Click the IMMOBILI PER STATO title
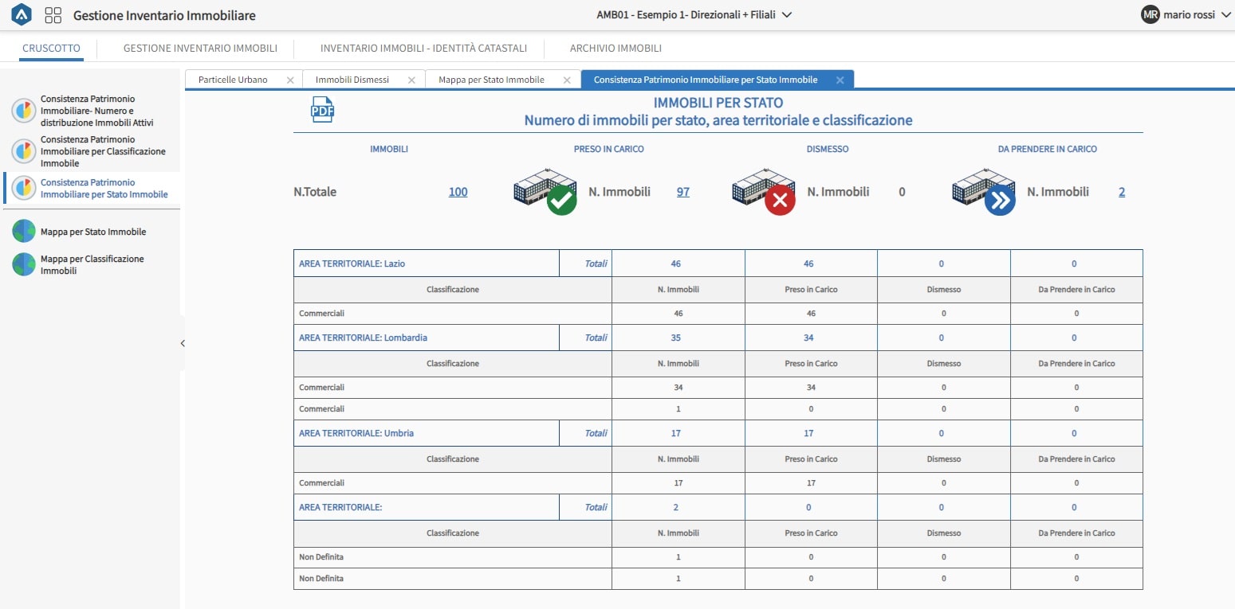 coord(718,103)
